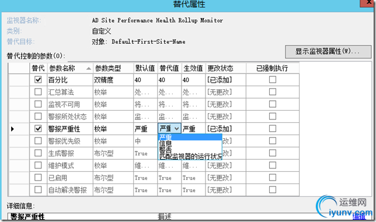Tick 已强制执行 box in 自动解决警报 row
The image size is (376, 222).
pos(273,190)
